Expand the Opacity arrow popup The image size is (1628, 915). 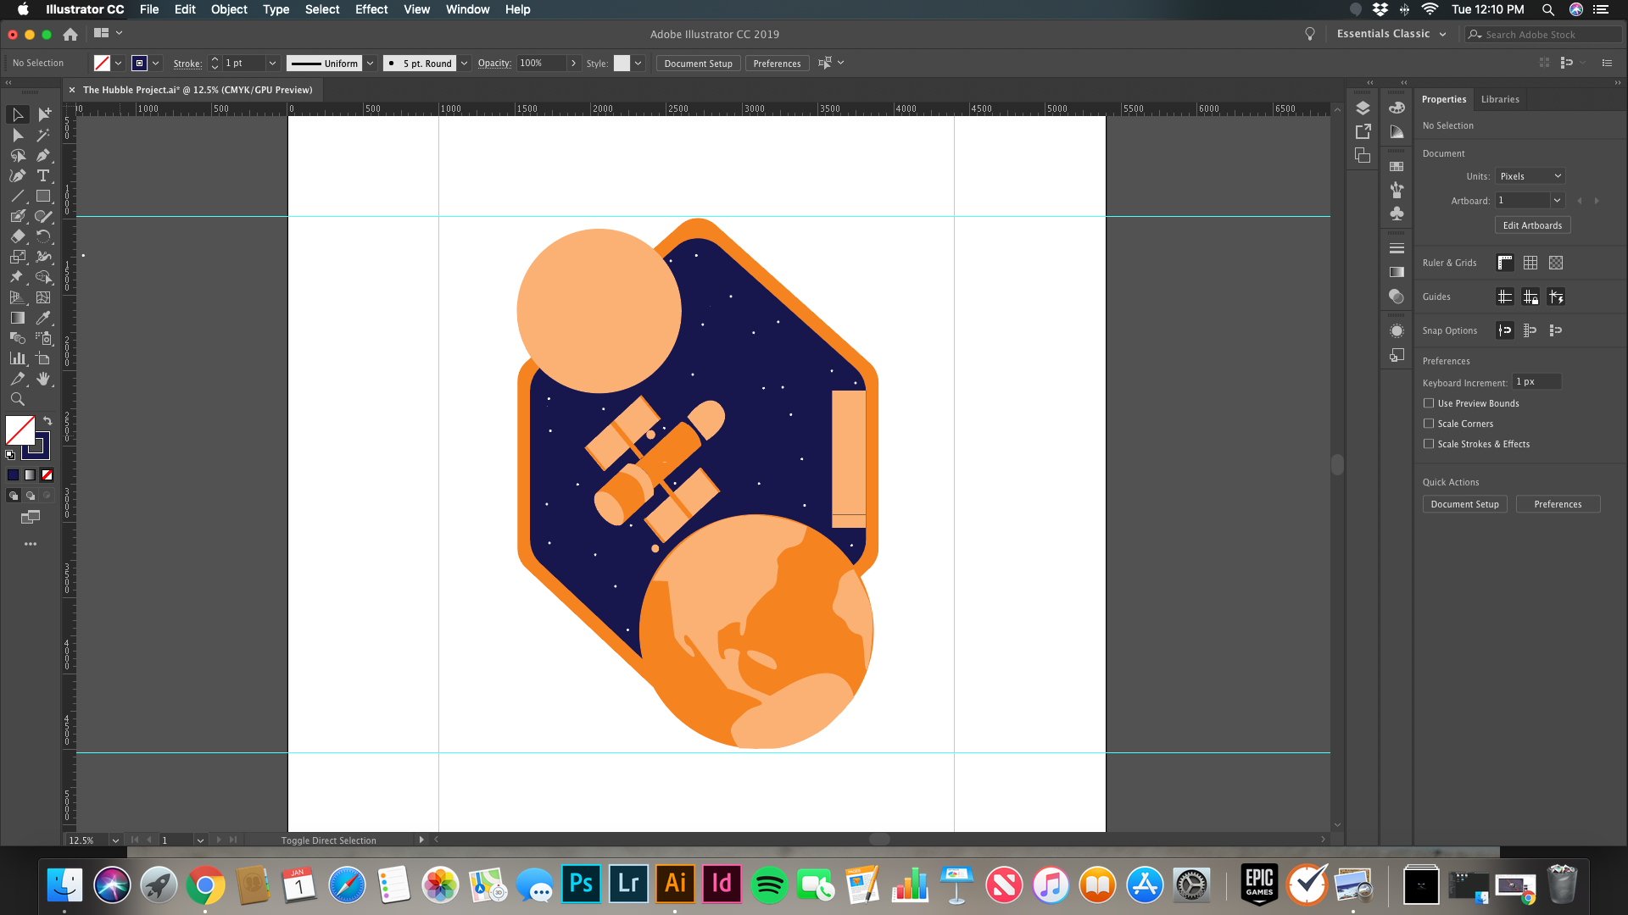(573, 64)
